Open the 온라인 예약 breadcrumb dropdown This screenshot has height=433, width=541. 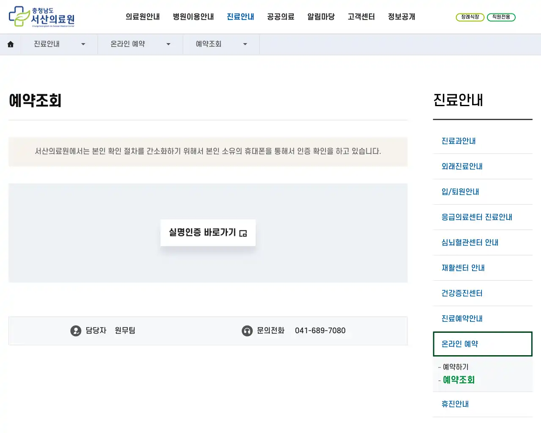168,44
